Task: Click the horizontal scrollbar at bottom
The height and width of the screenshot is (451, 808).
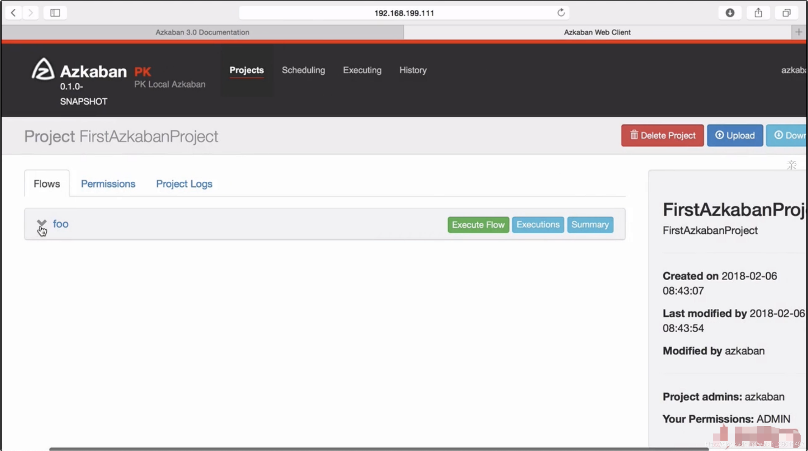Action: pos(379,449)
